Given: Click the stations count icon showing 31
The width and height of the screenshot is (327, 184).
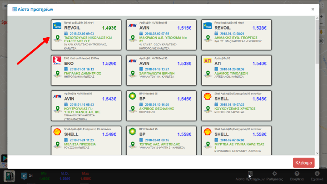Looking at the screenshot, I should [x=24, y=176].
